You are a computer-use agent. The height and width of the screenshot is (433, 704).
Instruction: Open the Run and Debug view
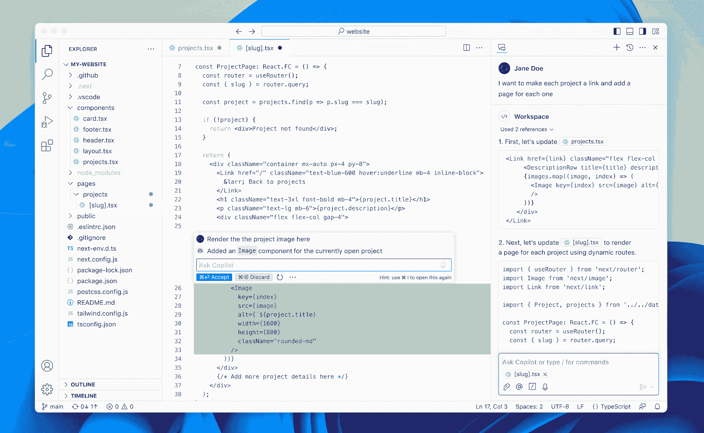click(x=47, y=122)
